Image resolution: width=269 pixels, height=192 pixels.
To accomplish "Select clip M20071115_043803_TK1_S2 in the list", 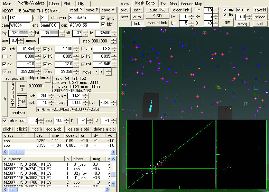I will (x=28, y=178).
